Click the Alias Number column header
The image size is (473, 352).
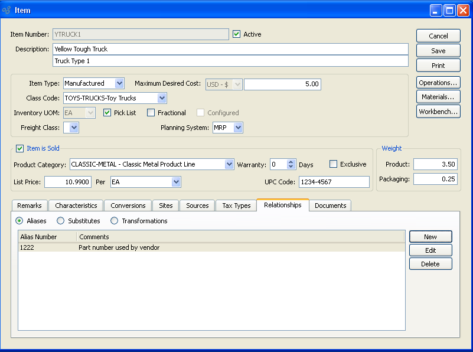tap(47, 237)
